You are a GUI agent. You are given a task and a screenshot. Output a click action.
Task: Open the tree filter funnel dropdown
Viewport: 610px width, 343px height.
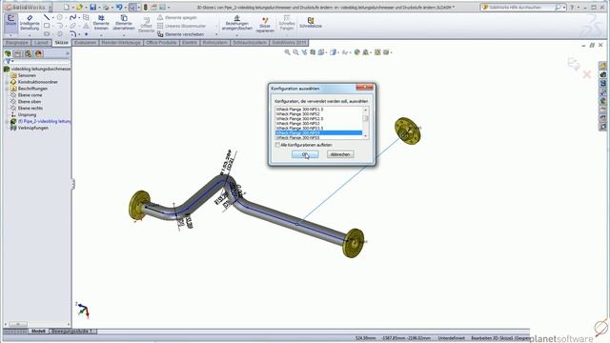tap(9, 61)
